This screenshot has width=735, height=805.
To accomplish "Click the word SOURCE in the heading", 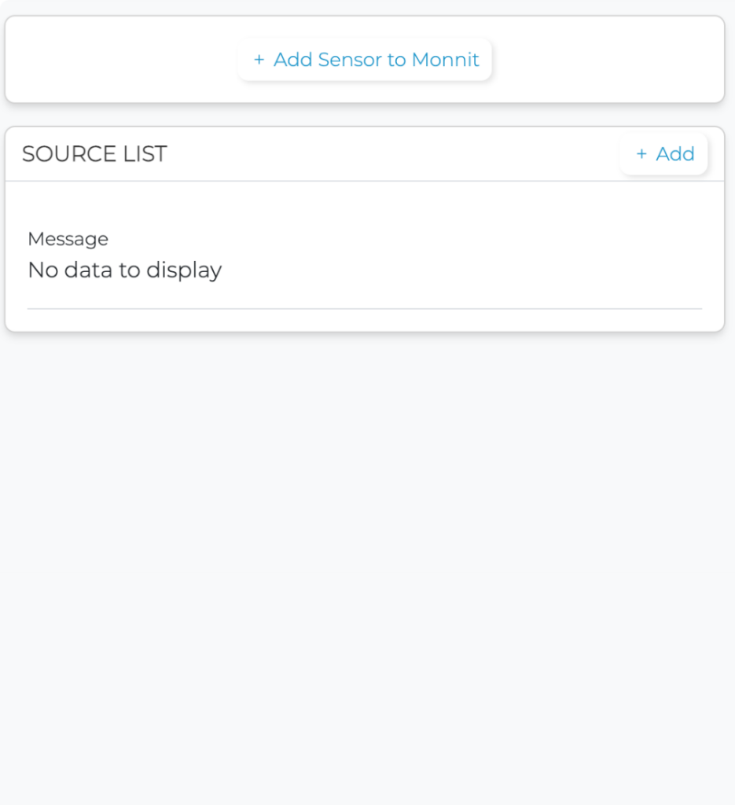I will click(x=69, y=154).
